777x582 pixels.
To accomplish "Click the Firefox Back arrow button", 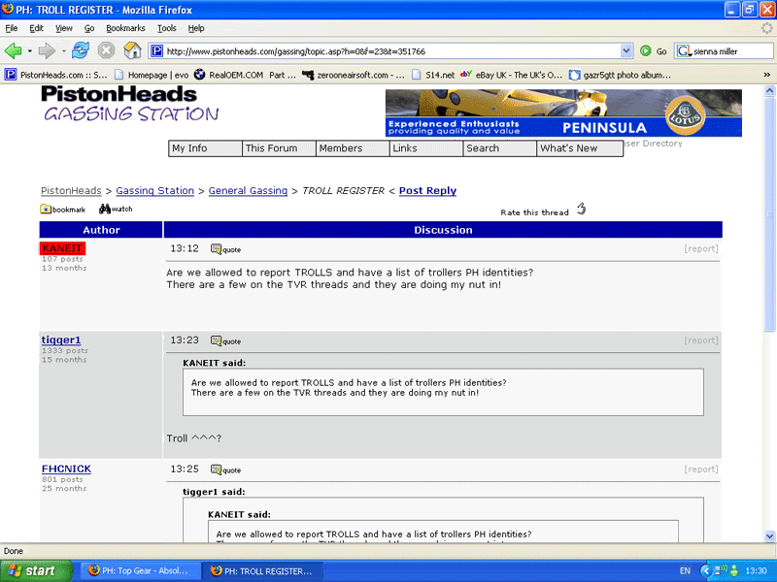I will tap(14, 50).
